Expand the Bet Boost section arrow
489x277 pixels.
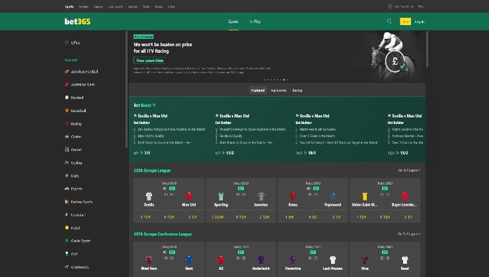[157, 105]
